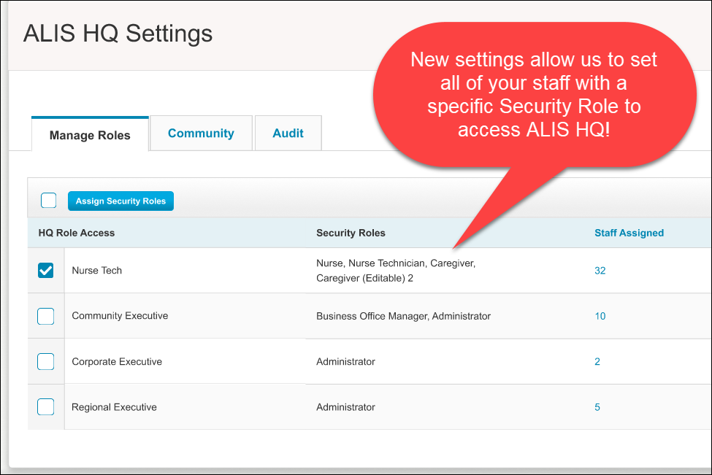Click the Business Office Manager, Administrator cell

(x=403, y=316)
